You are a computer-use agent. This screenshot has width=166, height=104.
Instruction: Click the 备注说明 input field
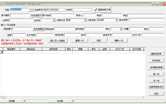(147, 20)
